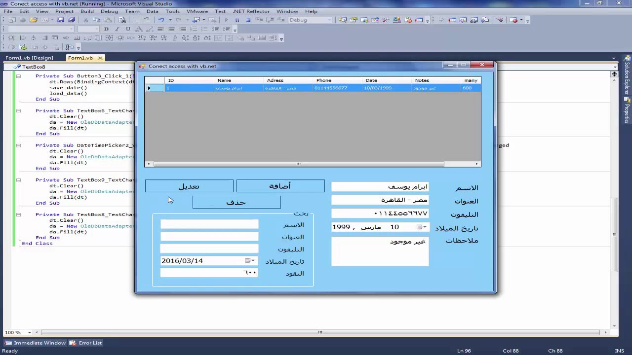Click the Paste toolbar icon
Screen dimensions: 632x355
tap(107, 20)
